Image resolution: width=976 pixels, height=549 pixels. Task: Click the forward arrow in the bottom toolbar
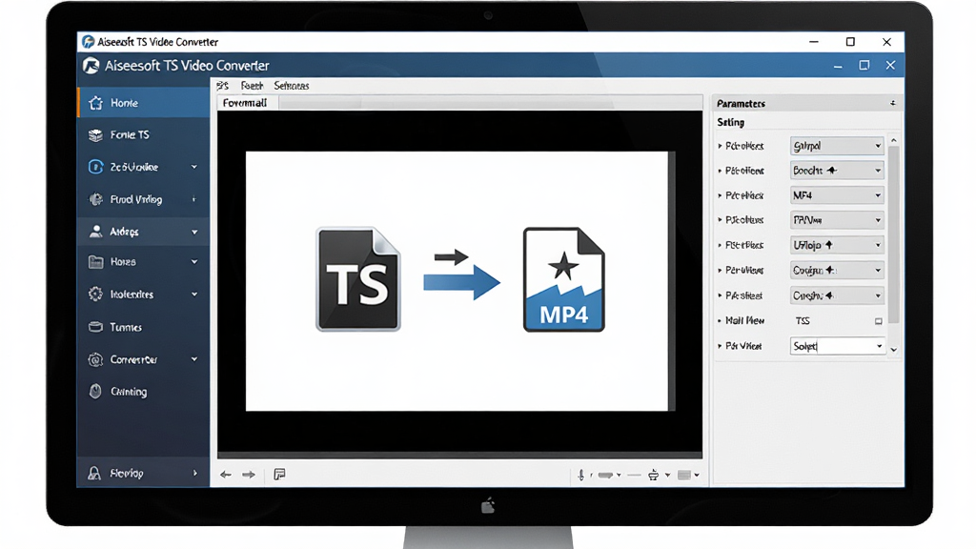point(249,475)
